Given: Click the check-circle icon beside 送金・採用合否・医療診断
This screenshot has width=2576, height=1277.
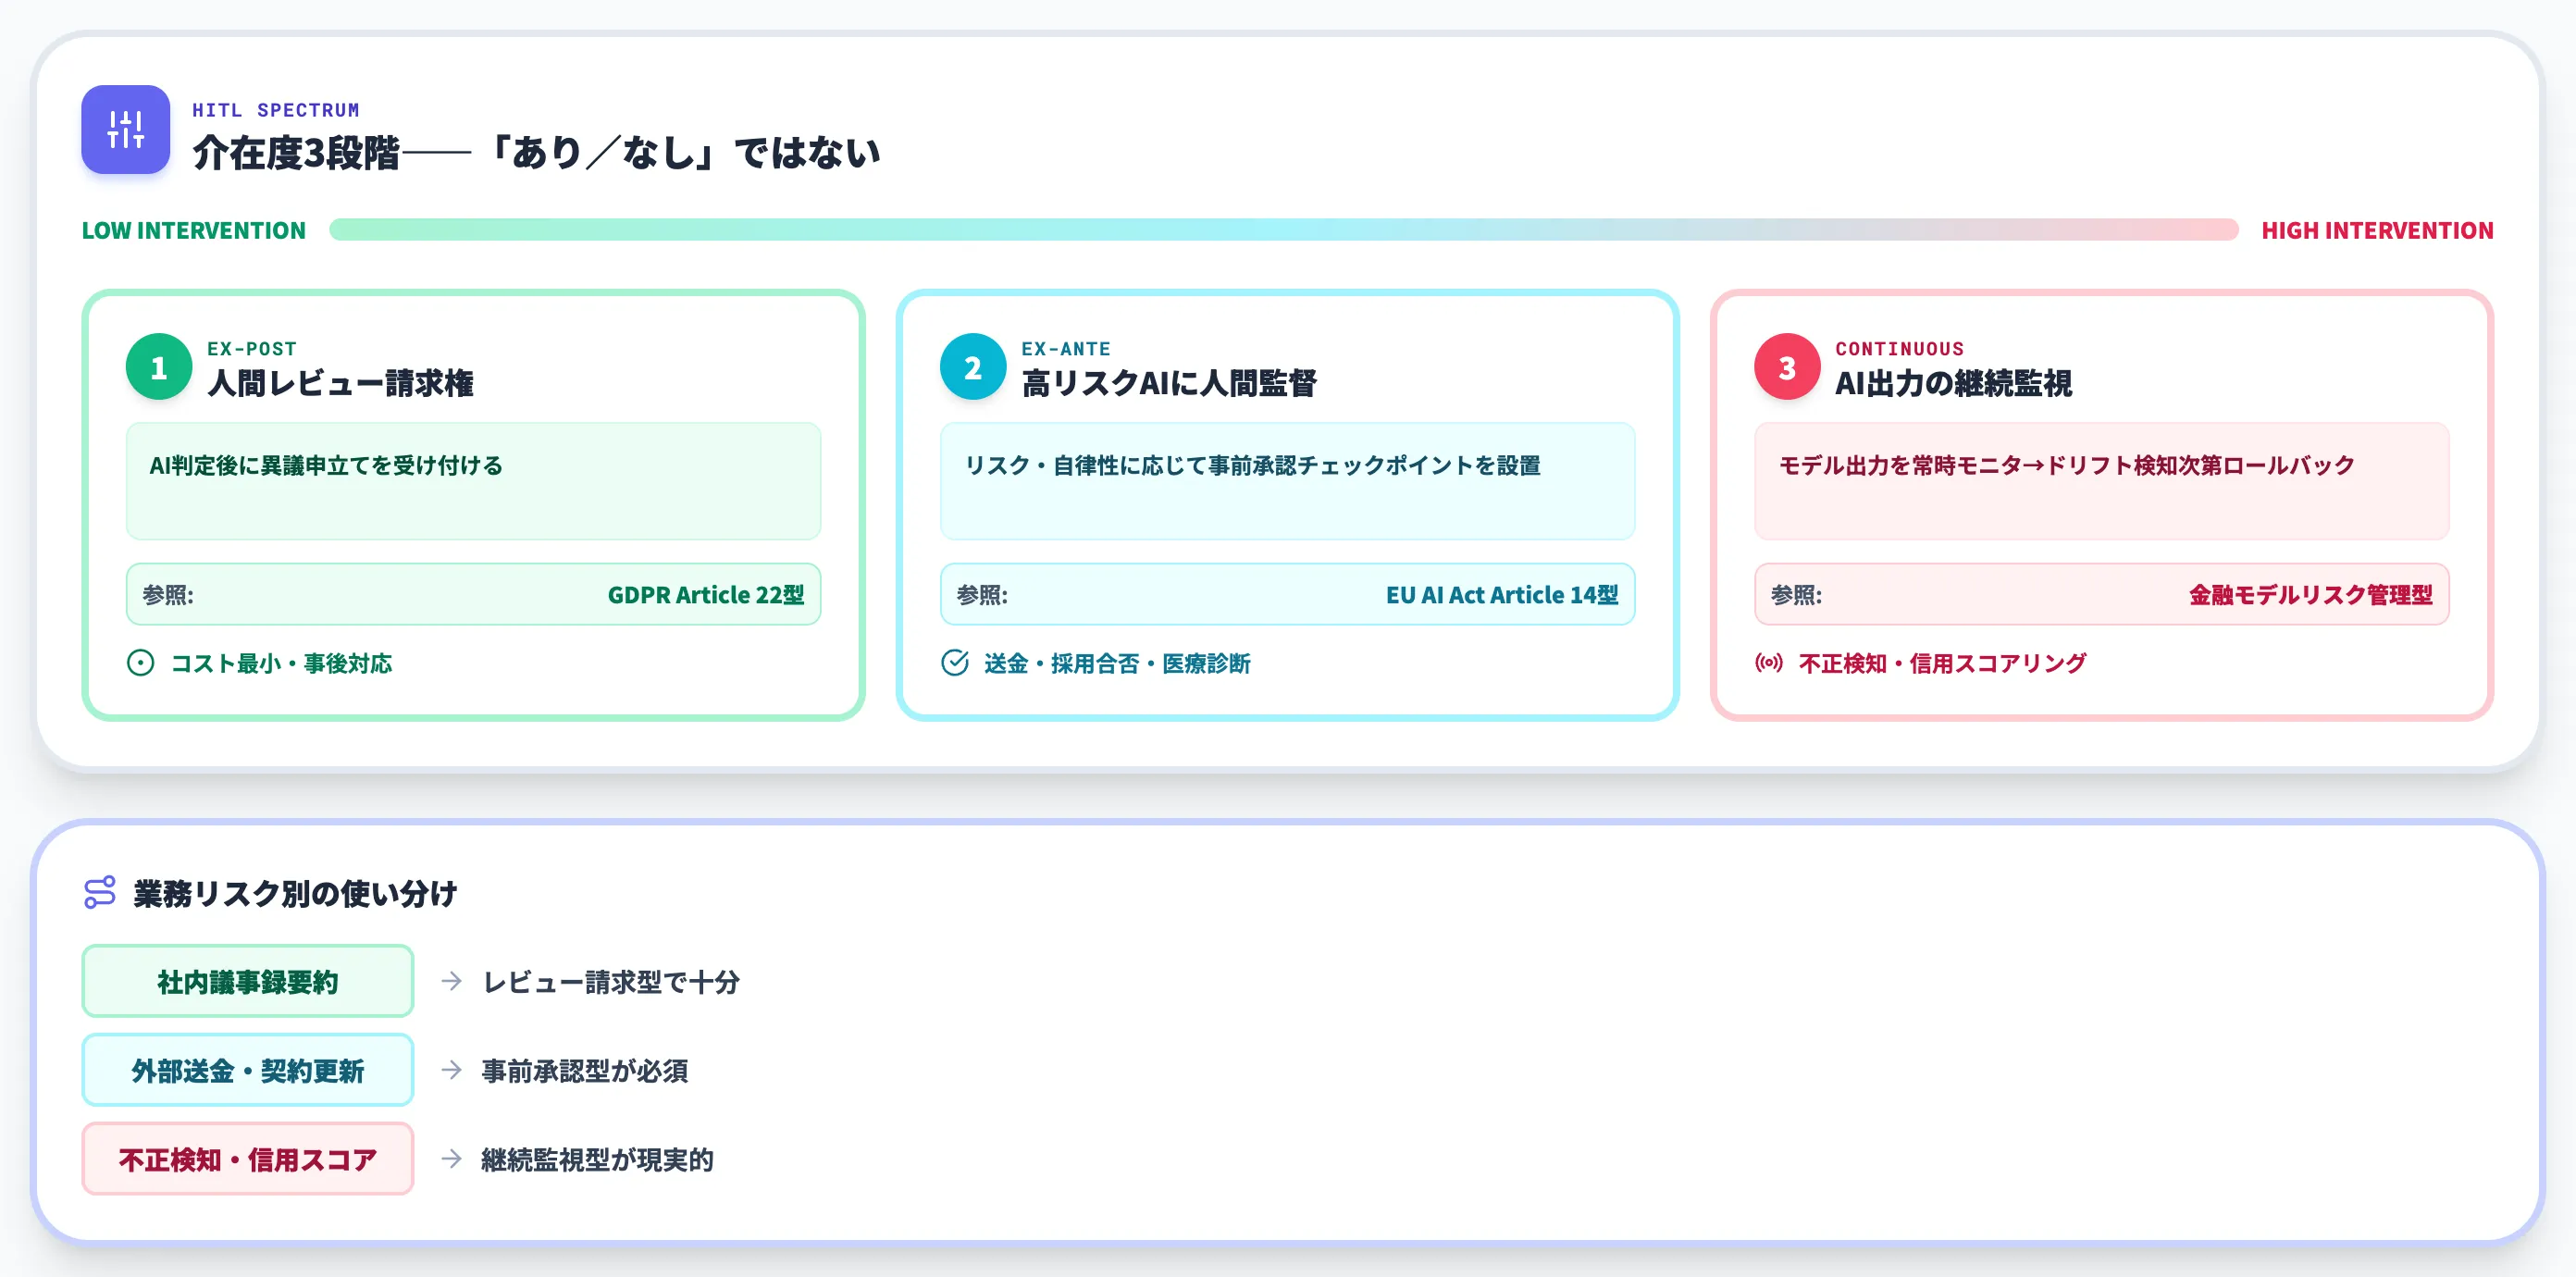Looking at the screenshot, I should [955, 663].
